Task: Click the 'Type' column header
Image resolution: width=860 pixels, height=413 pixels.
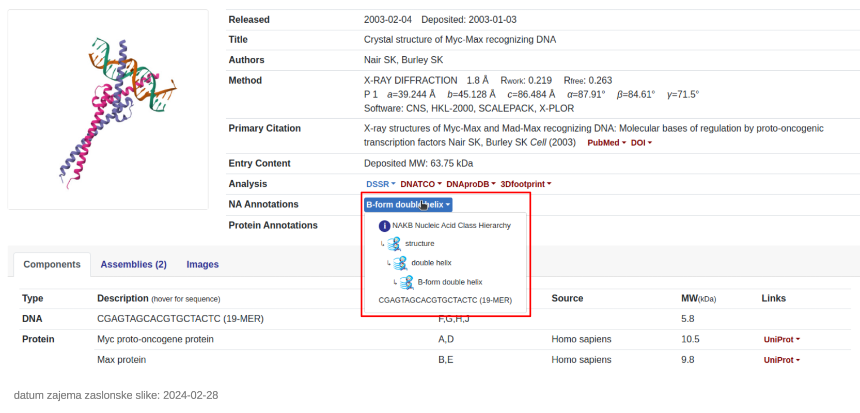Action: tap(33, 298)
